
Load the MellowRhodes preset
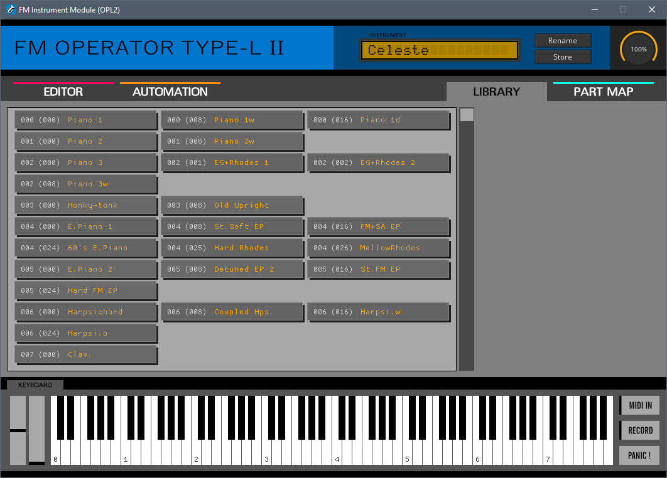tap(379, 248)
